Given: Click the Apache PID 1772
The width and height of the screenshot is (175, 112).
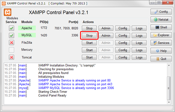Looking at the screenshot, I should (44, 28).
